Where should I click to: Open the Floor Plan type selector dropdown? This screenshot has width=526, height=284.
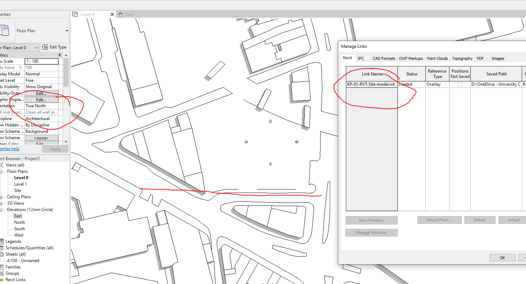tap(67, 31)
